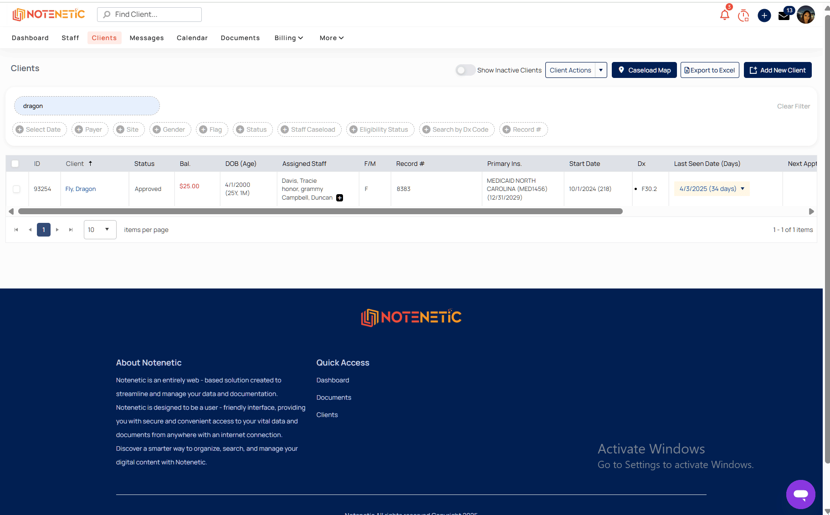
Task: Open the user profile avatar
Action: click(805, 15)
